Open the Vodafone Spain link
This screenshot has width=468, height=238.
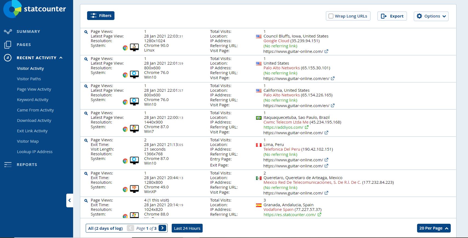pyautogui.click(x=278, y=210)
